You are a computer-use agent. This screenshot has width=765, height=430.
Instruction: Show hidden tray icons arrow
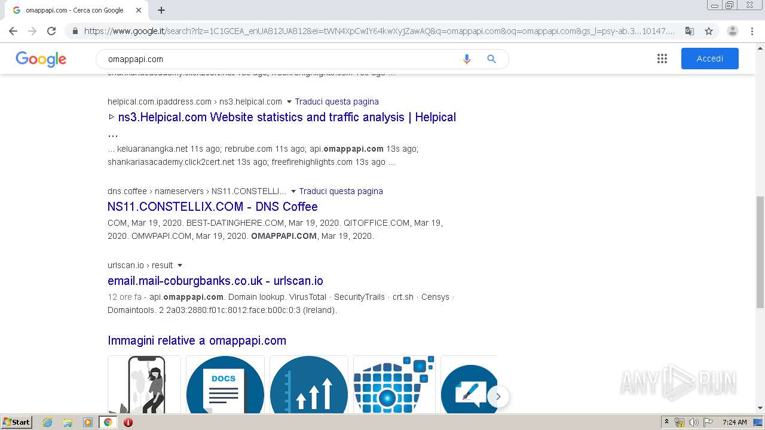coord(666,422)
